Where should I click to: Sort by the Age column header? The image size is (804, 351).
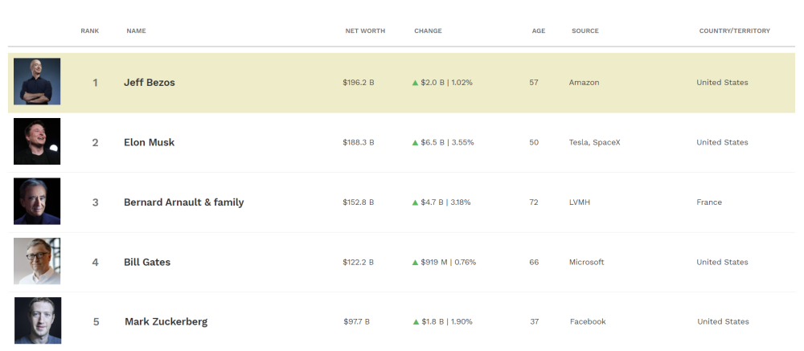point(539,31)
